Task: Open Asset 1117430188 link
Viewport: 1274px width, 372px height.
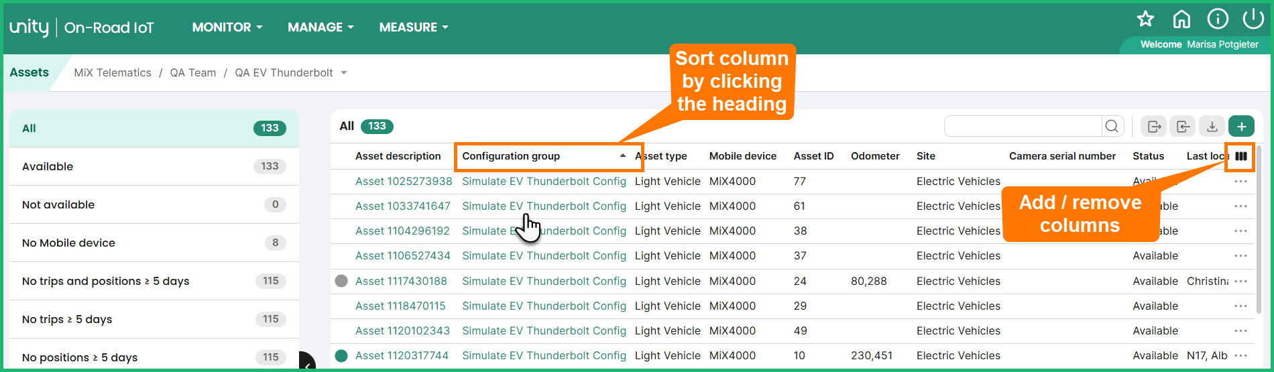Action: pos(401,282)
